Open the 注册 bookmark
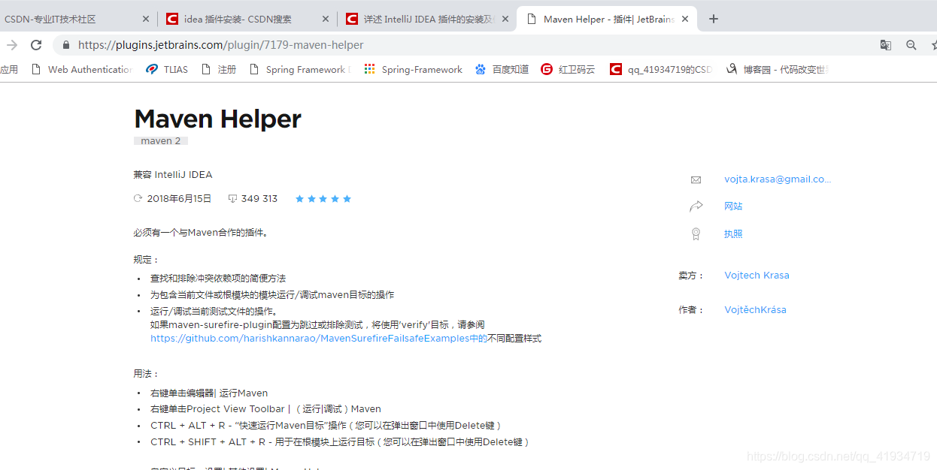 (218, 69)
